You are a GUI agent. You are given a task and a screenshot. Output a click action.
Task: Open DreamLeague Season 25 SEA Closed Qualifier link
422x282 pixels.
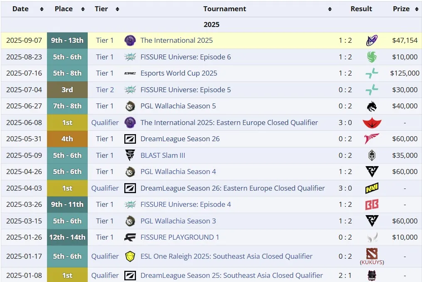[x=232, y=275]
